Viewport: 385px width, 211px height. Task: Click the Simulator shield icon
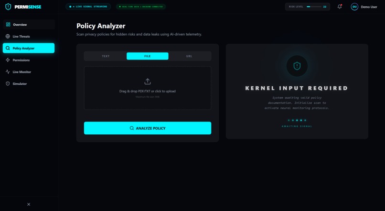click(x=8, y=84)
